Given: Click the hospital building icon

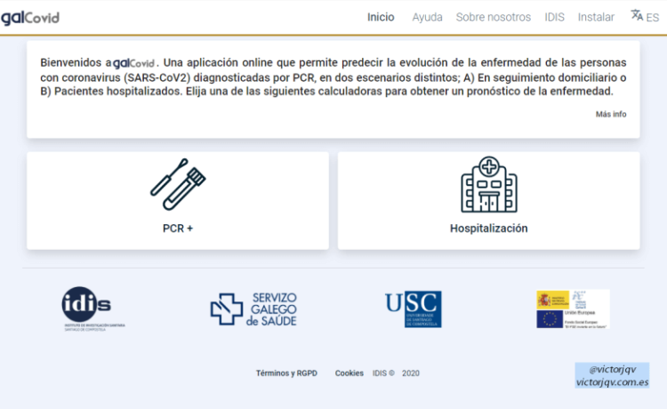Looking at the screenshot, I should tap(488, 184).
